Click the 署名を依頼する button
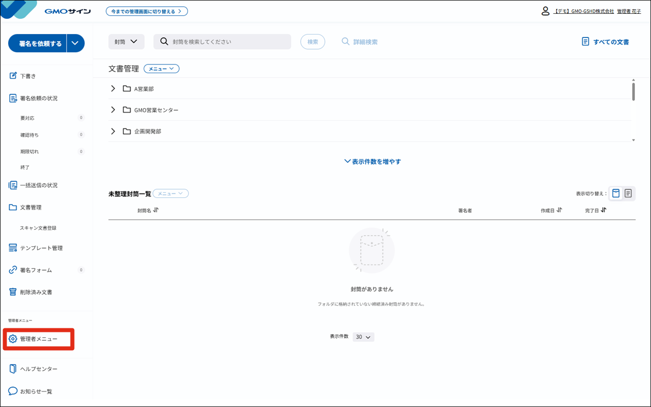Viewport: 651px width, 407px height. pyautogui.click(x=40, y=44)
